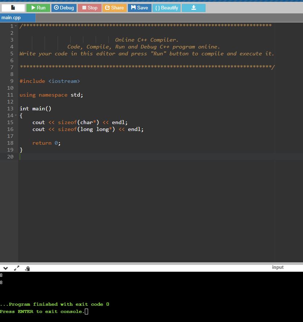Save the current file
Screen dimensions: 303x322
point(140,8)
